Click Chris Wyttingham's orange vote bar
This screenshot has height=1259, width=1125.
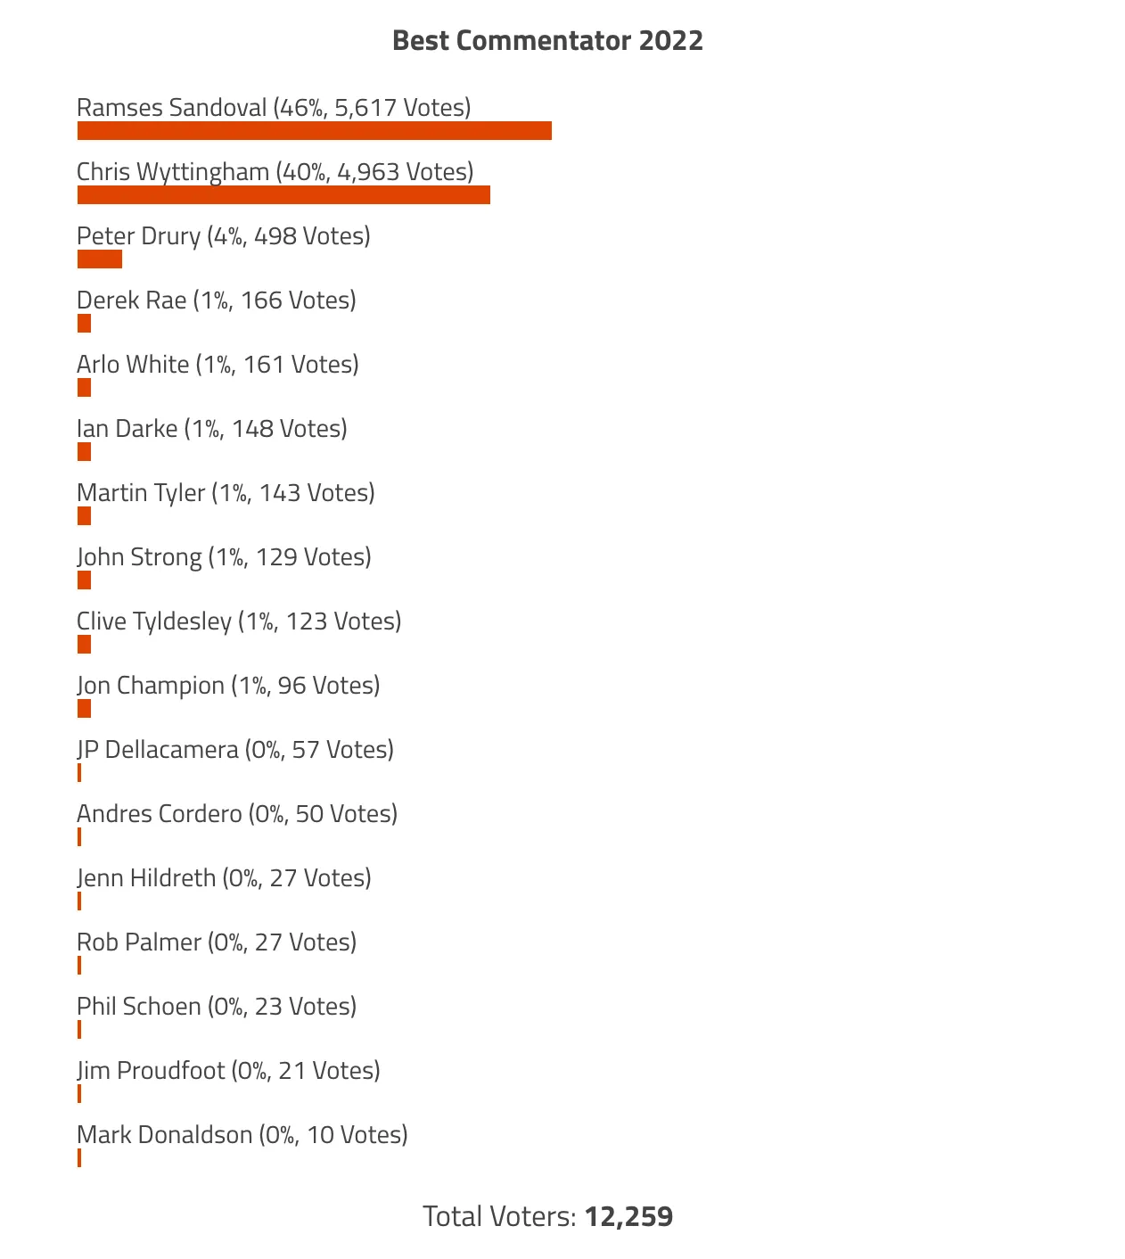coord(283,195)
